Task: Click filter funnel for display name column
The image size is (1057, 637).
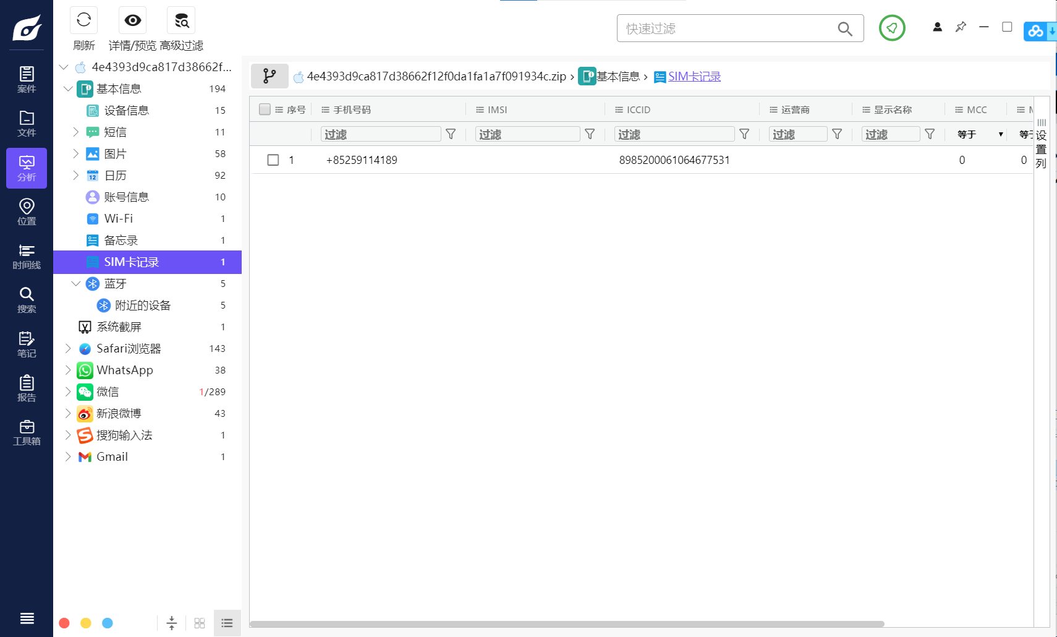Action: pos(930,134)
